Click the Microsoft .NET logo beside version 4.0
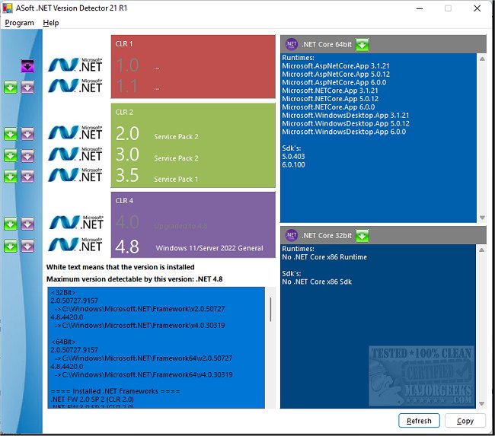Image resolution: width=495 pixels, height=436 pixels. tap(76, 222)
